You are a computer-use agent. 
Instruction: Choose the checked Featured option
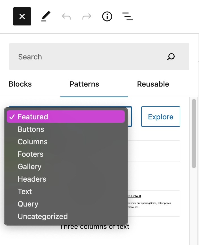coord(66,117)
